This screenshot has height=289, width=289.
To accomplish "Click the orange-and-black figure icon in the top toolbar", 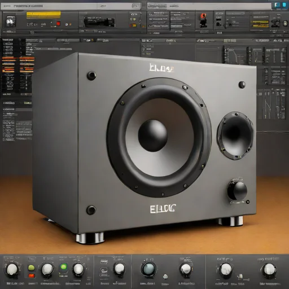I will pos(203,20).
